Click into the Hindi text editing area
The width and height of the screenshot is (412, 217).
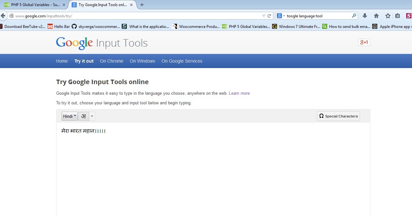(x=213, y=169)
